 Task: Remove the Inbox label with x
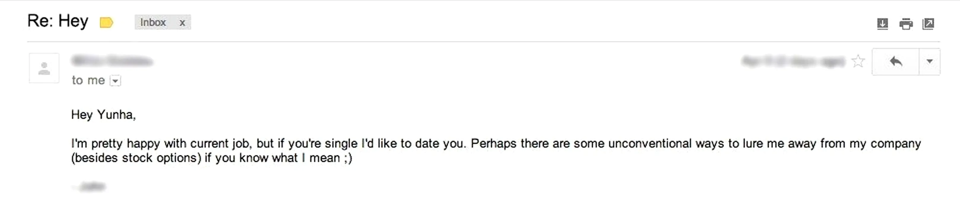(182, 23)
